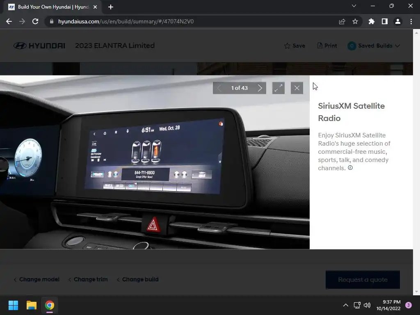Save this Elantra build
The height and width of the screenshot is (315, 420).
click(294, 46)
